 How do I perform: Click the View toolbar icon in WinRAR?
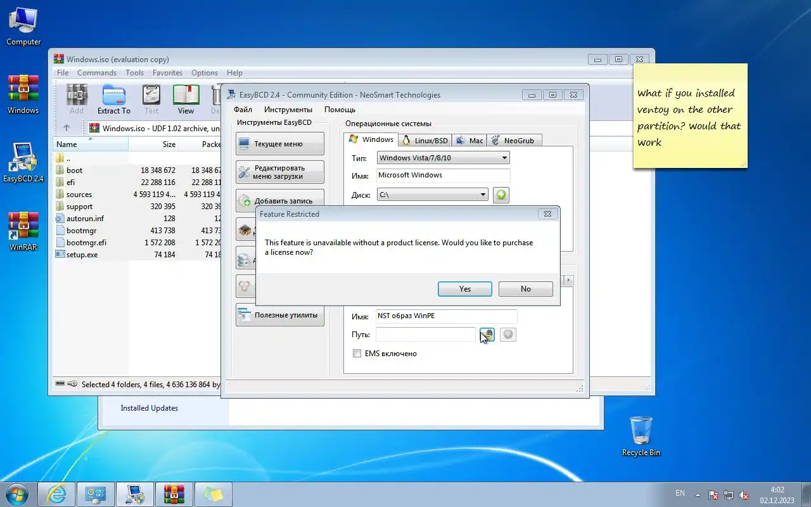click(x=186, y=99)
